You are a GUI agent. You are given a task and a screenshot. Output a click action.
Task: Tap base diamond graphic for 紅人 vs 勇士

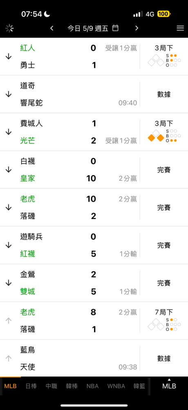156,60
